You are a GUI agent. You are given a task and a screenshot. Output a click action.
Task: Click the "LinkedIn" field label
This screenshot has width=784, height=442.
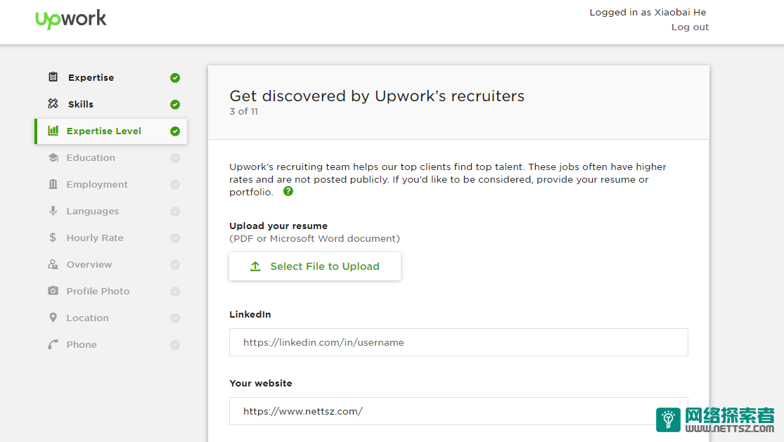(250, 314)
